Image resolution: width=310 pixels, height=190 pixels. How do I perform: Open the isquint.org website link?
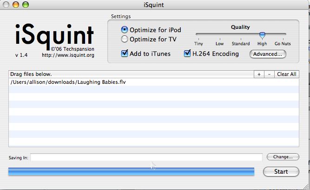pos(68,55)
